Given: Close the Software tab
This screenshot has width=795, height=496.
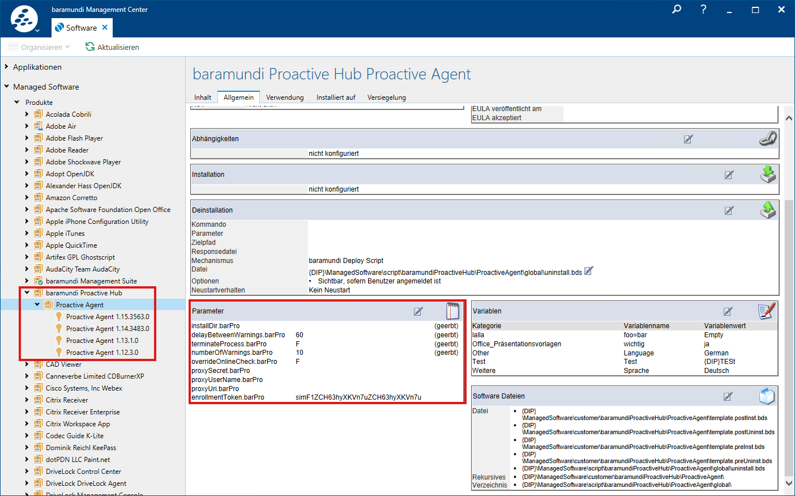Looking at the screenshot, I should click(x=105, y=27).
